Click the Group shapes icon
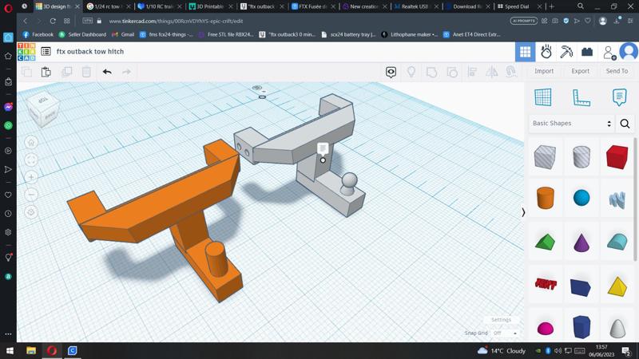This screenshot has height=359, width=639. (431, 72)
